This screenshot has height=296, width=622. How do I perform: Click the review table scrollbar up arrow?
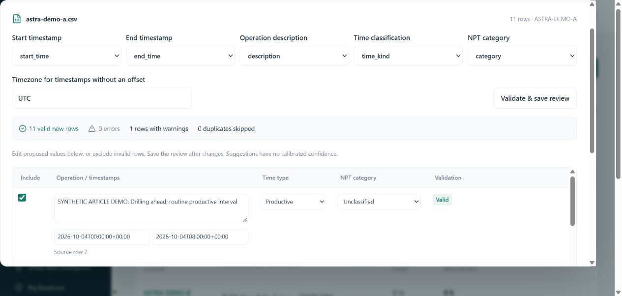(x=572, y=172)
